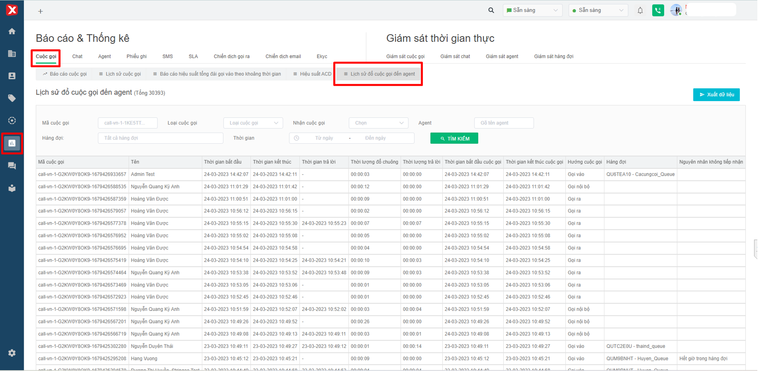
Task: Click the tag icon in the sidebar
Action: tap(12, 98)
